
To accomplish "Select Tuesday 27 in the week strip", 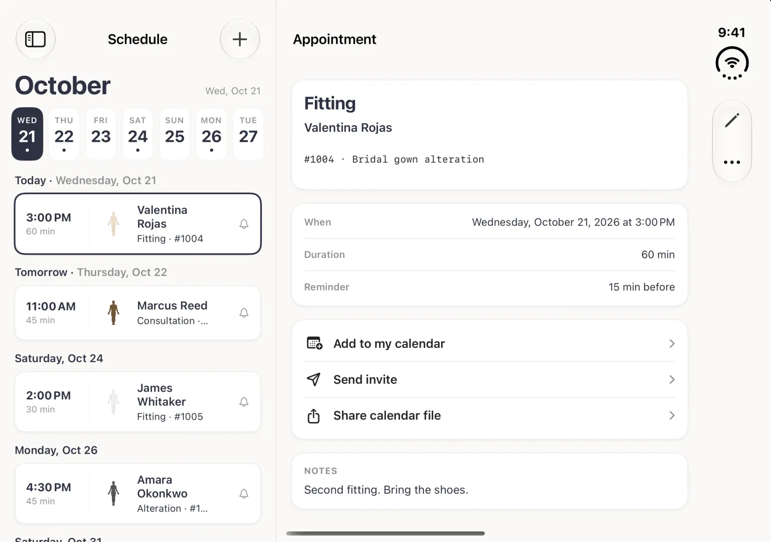I will [248, 134].
